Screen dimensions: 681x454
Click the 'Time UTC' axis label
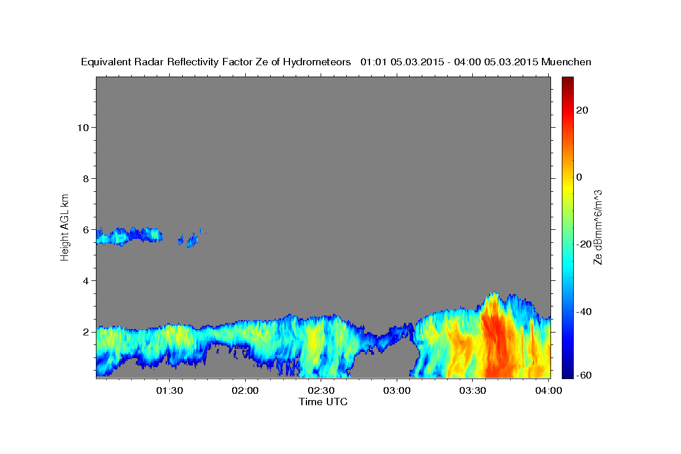coord(323,402)
